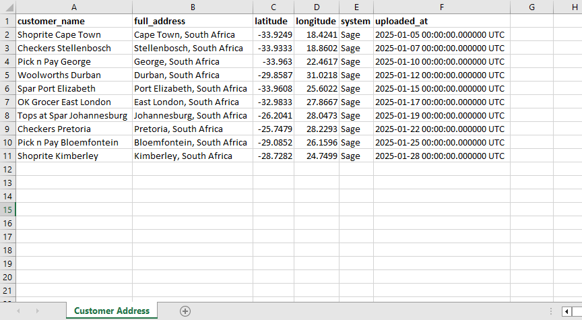Viewport: 582px width, 320px height.
Task: Click the 2025-01-12 uploaded_at timestamp
Action: point(442,75)
